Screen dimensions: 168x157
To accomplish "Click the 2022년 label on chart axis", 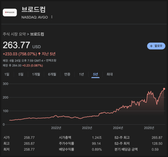I will 56,128.
